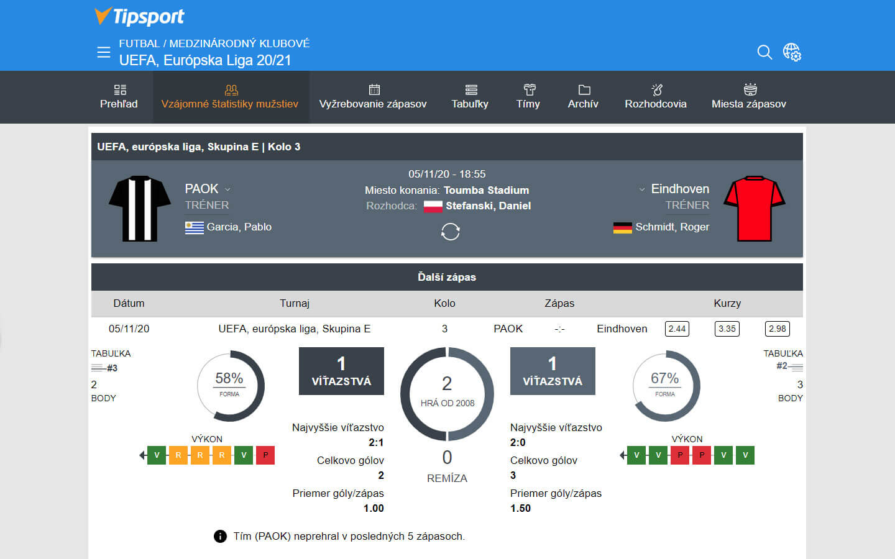Click UEFA, Európska Liga 20/21 title
Viewport: 895px width, 559px height.
pyautogui.click(x=205, y=60)
